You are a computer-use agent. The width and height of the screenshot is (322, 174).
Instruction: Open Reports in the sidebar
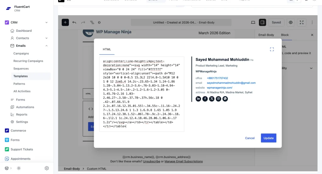[22, 115]
